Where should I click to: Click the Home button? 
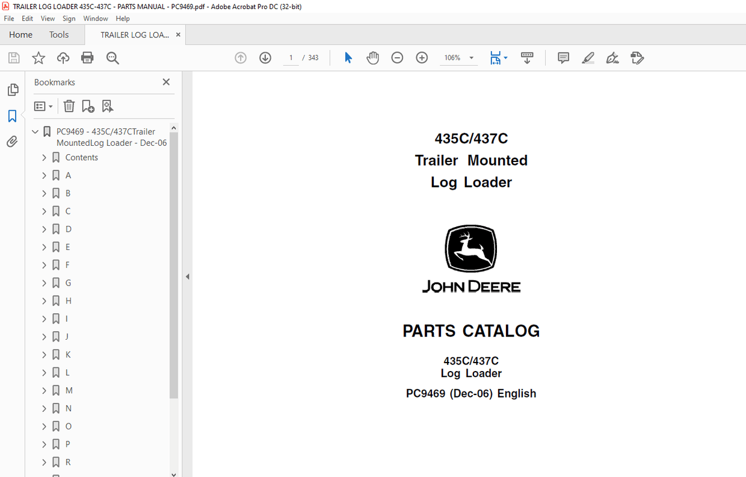(20, 35)
